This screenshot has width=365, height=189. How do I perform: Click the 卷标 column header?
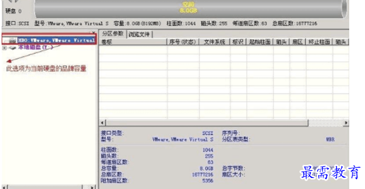pyautogui.click(x=133, y=42)
